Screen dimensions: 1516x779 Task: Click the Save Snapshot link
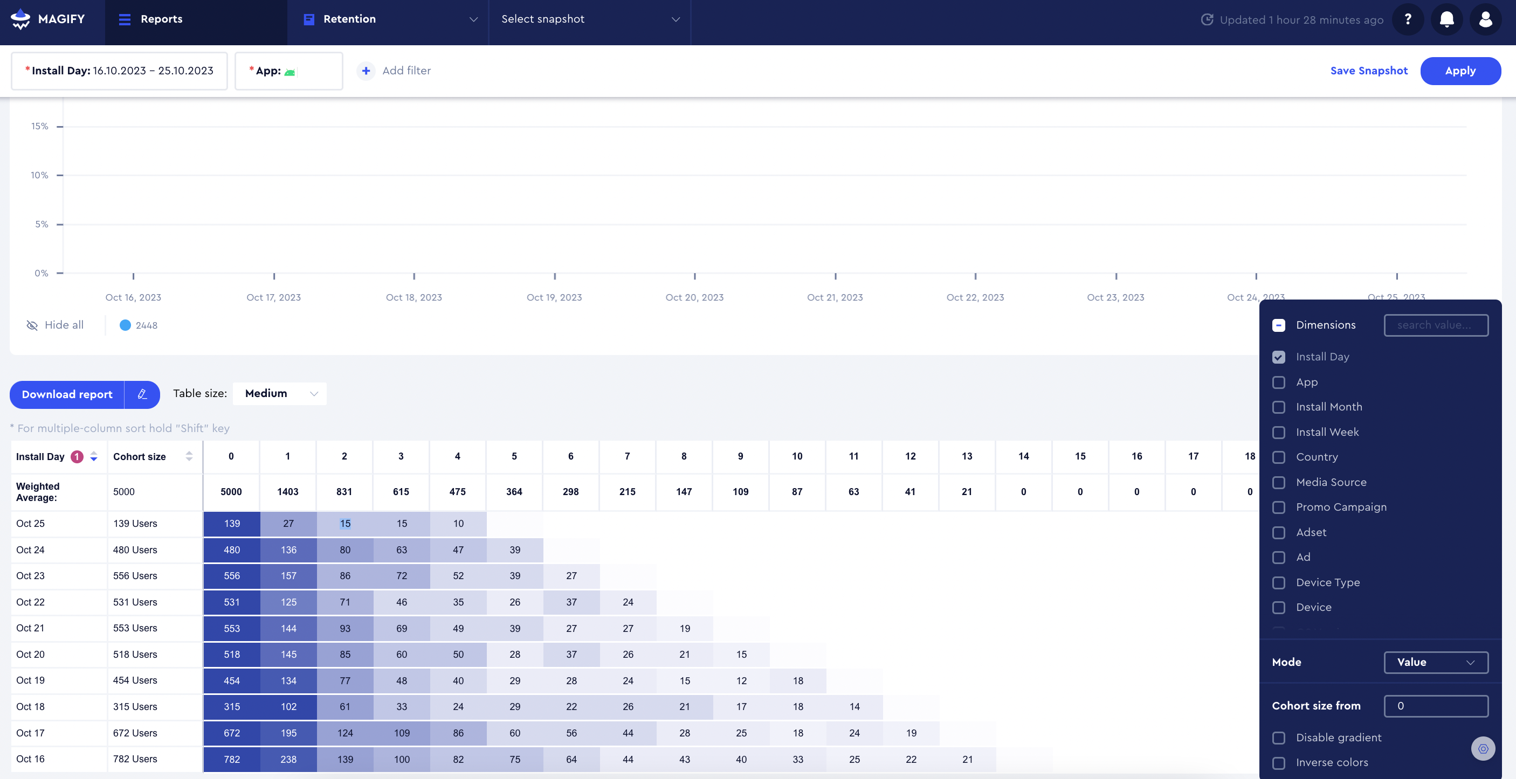(x=1369, y=71)
